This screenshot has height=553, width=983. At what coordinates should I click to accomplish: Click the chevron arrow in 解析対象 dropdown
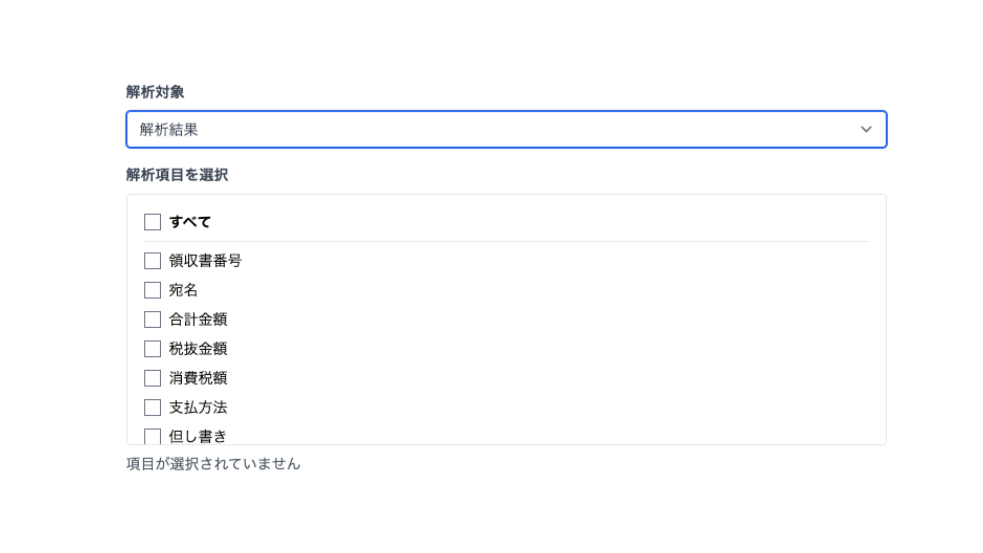866,130
